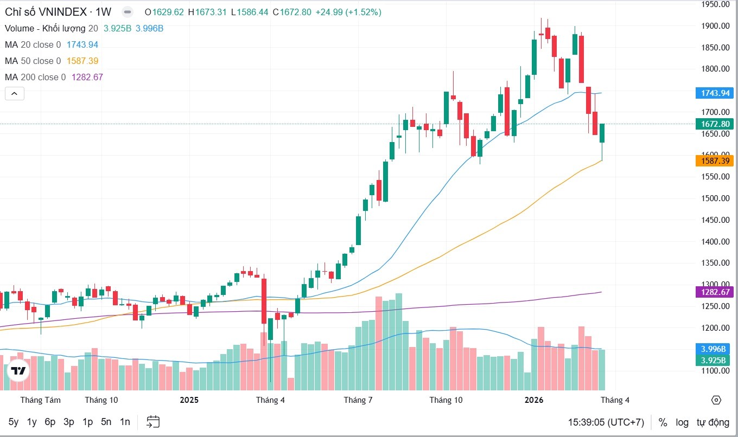Open the VNINDEX symbol title
The height and width of the screenshot is (437, 738).
click(58, 12)
